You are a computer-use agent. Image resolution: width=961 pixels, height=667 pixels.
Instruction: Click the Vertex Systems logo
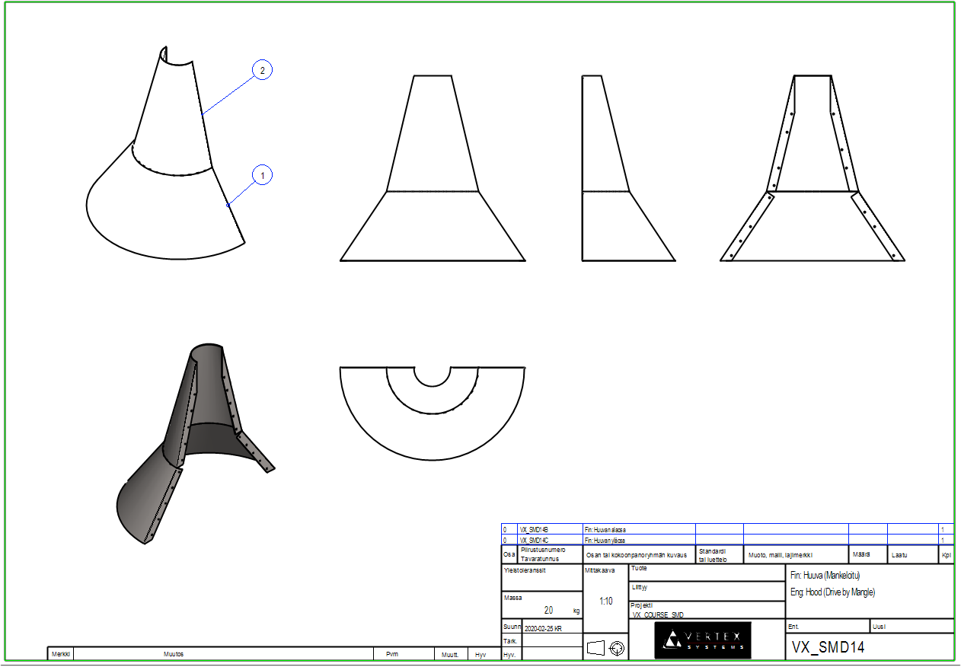point(702,640)
